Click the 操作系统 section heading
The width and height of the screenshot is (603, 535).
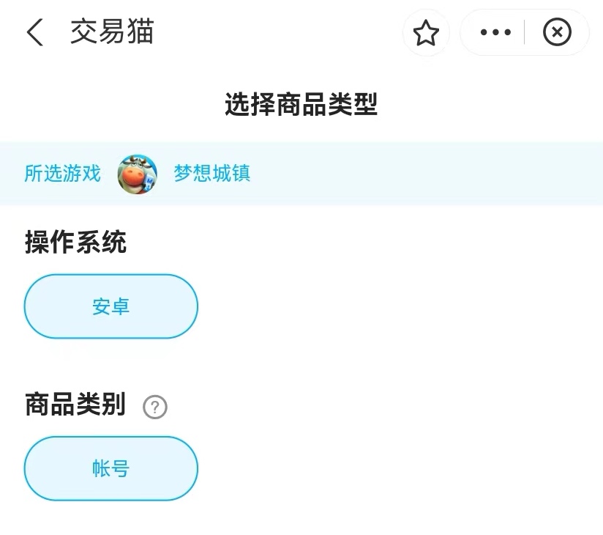[x=76, y=242]
